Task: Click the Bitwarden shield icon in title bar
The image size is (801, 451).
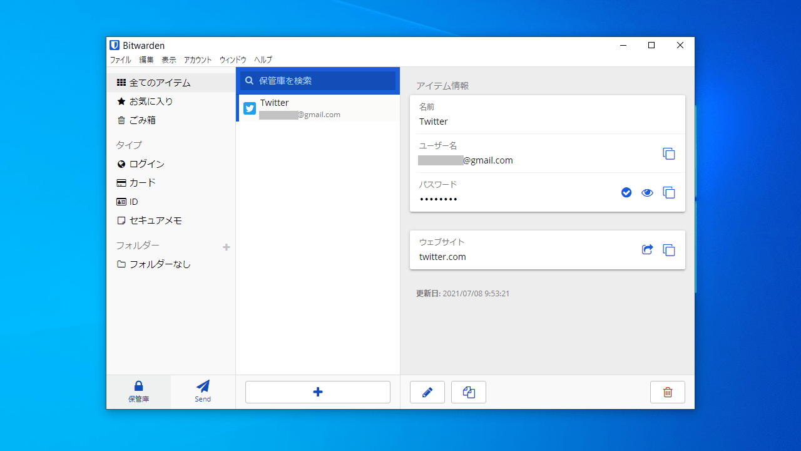Action: click(x=115, y=45)
